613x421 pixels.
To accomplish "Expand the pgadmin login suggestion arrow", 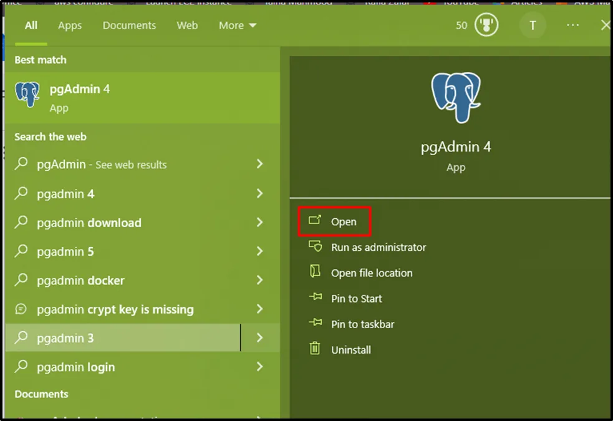I will (x=259, y=367).
